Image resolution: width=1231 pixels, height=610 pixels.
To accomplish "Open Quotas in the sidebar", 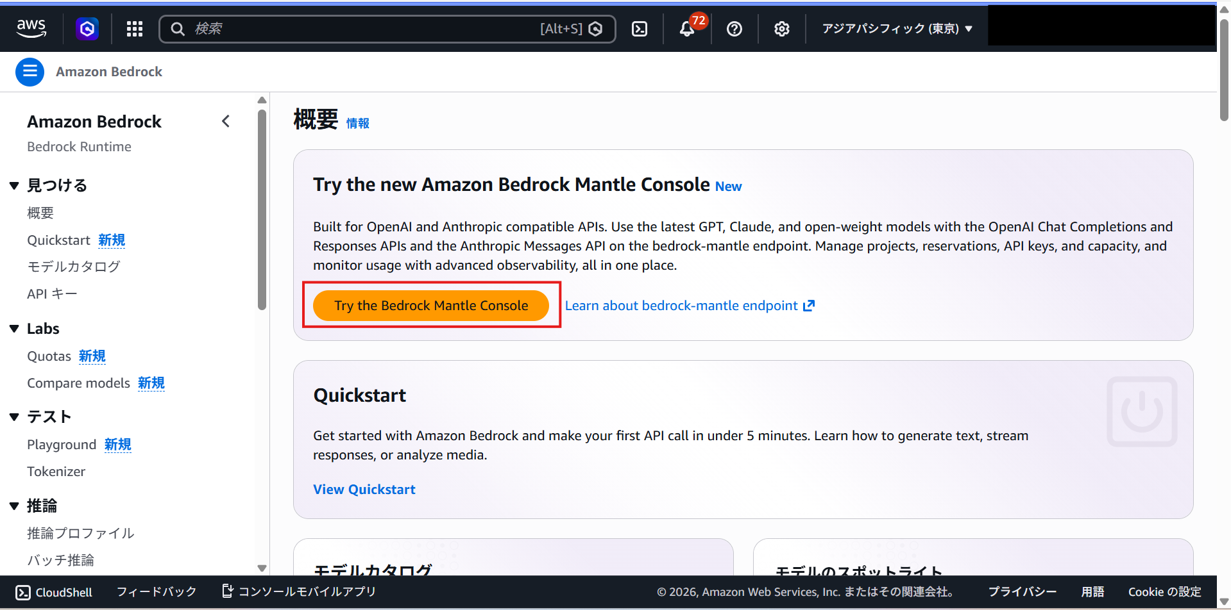I will click(49, 356).
